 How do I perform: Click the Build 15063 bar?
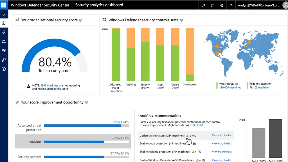259,143
